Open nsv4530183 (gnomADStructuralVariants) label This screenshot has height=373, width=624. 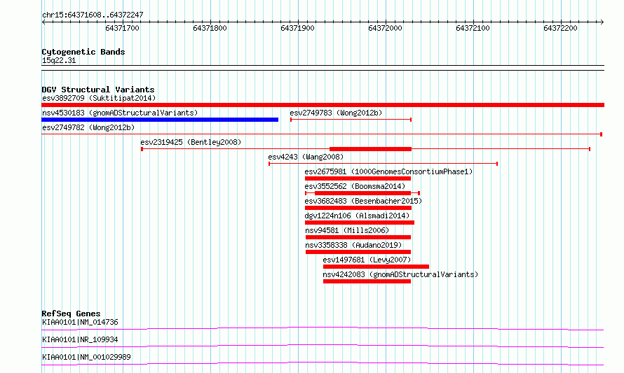[x=120, y=113]
